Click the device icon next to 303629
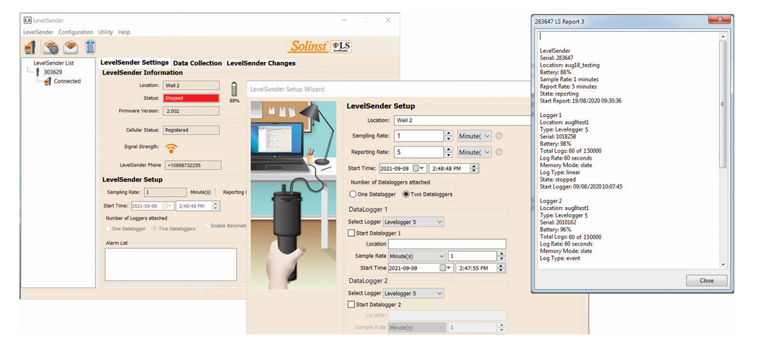This screenshot has width=758, height=342. [x=37, y=72]
